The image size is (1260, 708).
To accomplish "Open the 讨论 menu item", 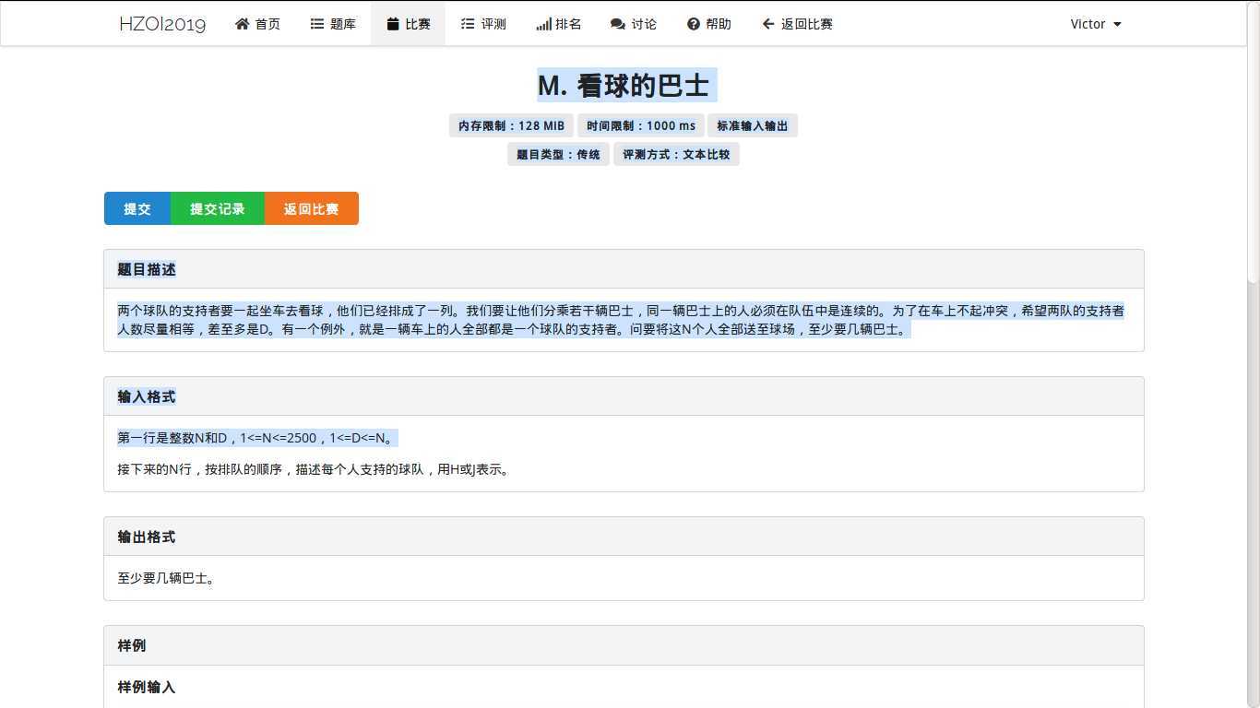I will tap(634, 24).
